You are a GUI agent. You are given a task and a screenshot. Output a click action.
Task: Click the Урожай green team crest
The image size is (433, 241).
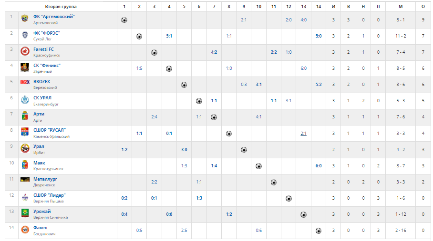(25, 213)
